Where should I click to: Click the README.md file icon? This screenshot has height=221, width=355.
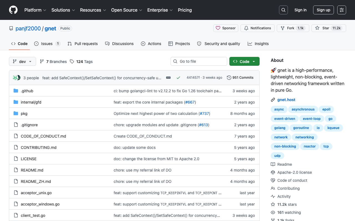tap(16, 170)
